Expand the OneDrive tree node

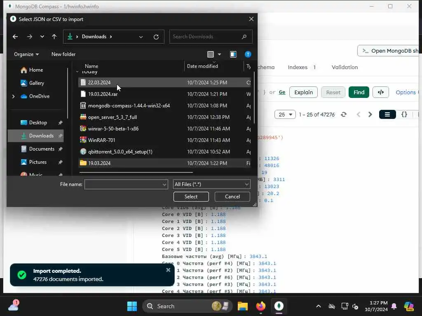(14, 96)
